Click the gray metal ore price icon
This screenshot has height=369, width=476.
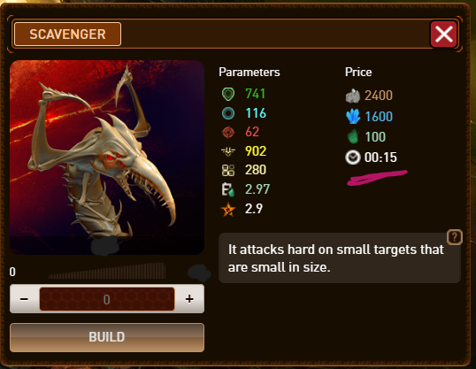coord(353,96)
